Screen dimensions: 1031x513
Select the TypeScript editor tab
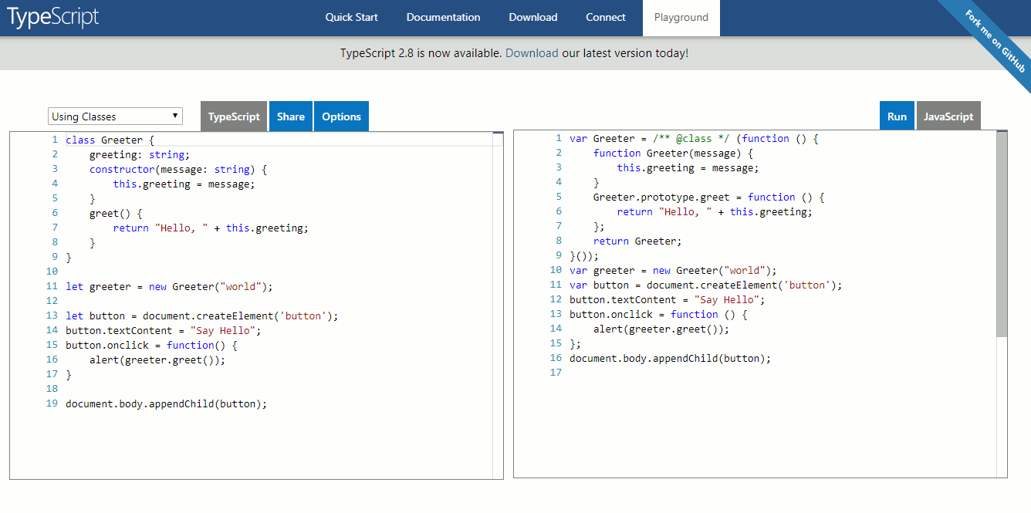click(x=234, y=116)
